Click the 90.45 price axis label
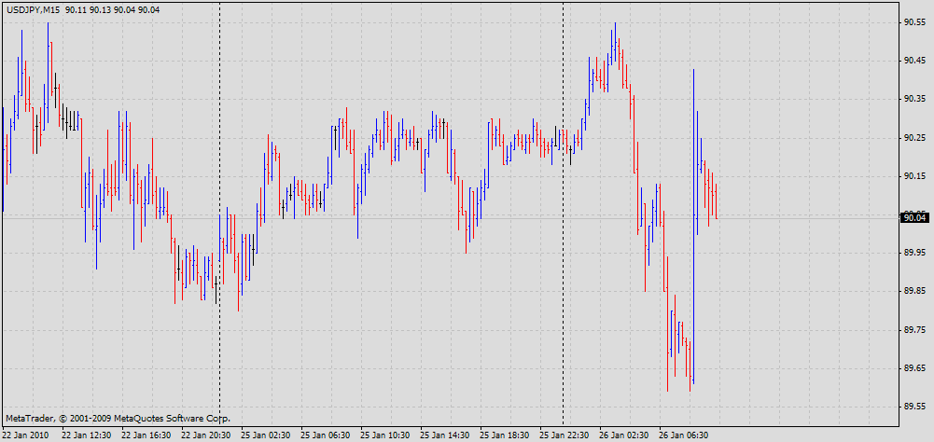The height and width of the screenshot is (442, 934). 914,61
